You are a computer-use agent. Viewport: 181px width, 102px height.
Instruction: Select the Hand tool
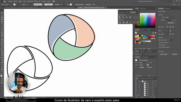[x=2, y=69]
